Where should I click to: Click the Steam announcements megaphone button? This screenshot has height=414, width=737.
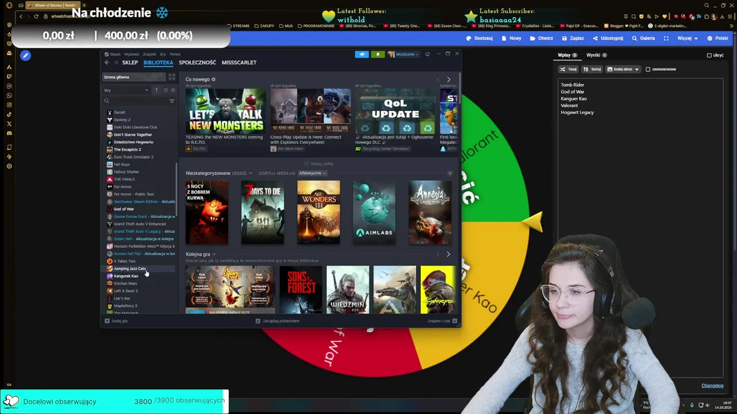coord(362,54)
